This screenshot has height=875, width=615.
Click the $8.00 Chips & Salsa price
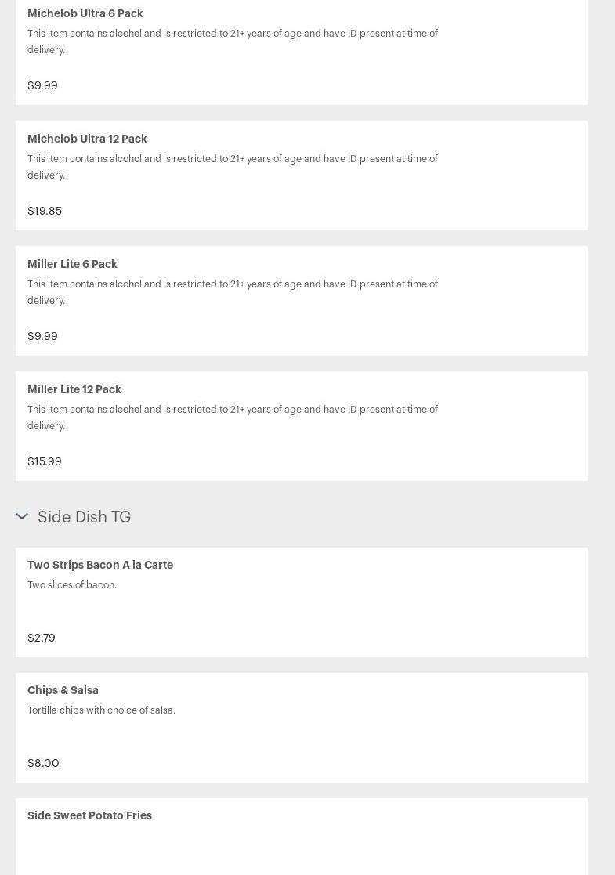43,763
